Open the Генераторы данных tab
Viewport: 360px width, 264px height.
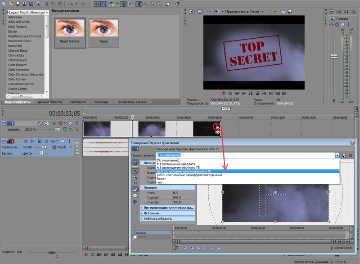pyautogui.click(x=132, y=102)
